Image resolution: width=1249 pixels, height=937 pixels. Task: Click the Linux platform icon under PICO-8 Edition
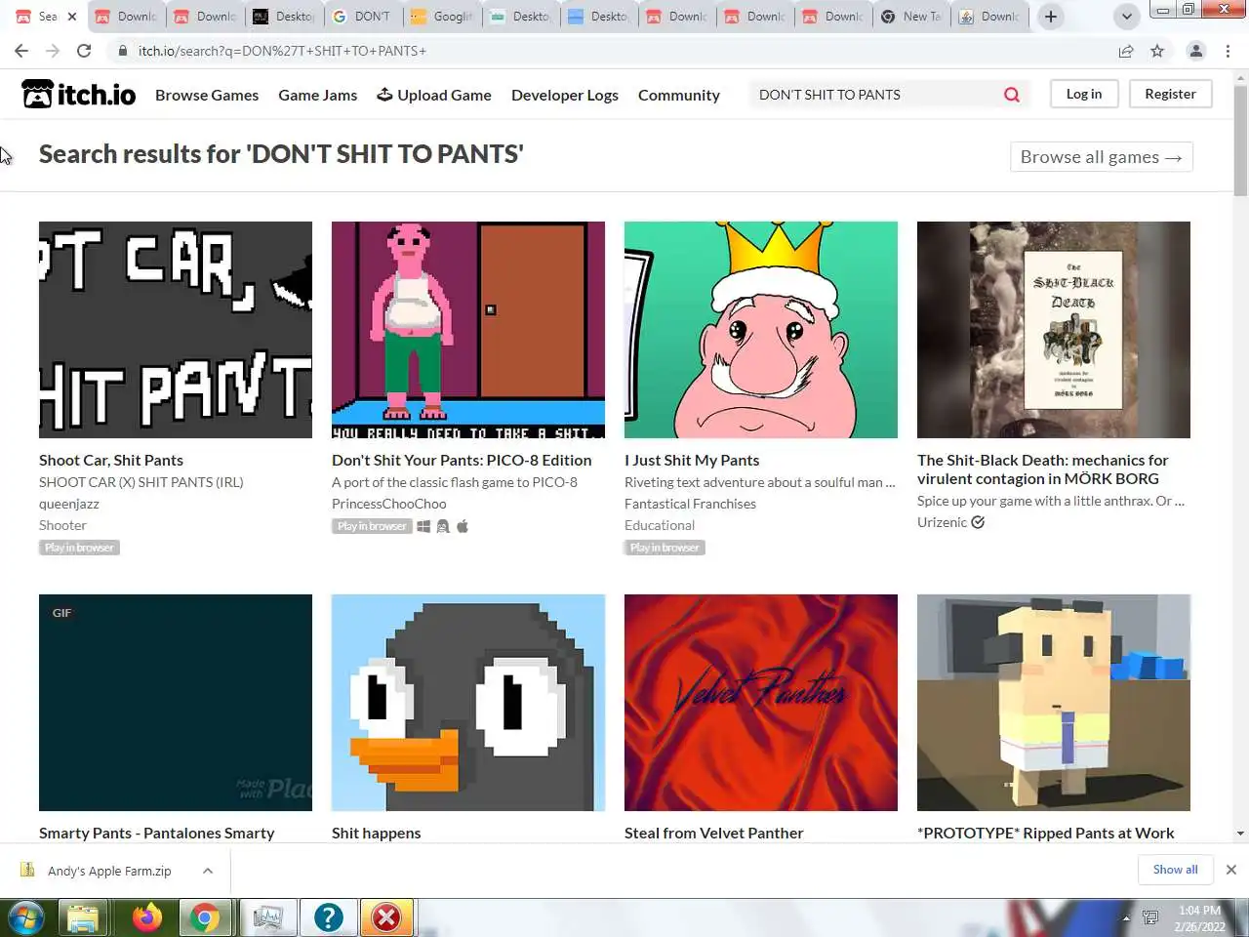[x=443, y=526]
